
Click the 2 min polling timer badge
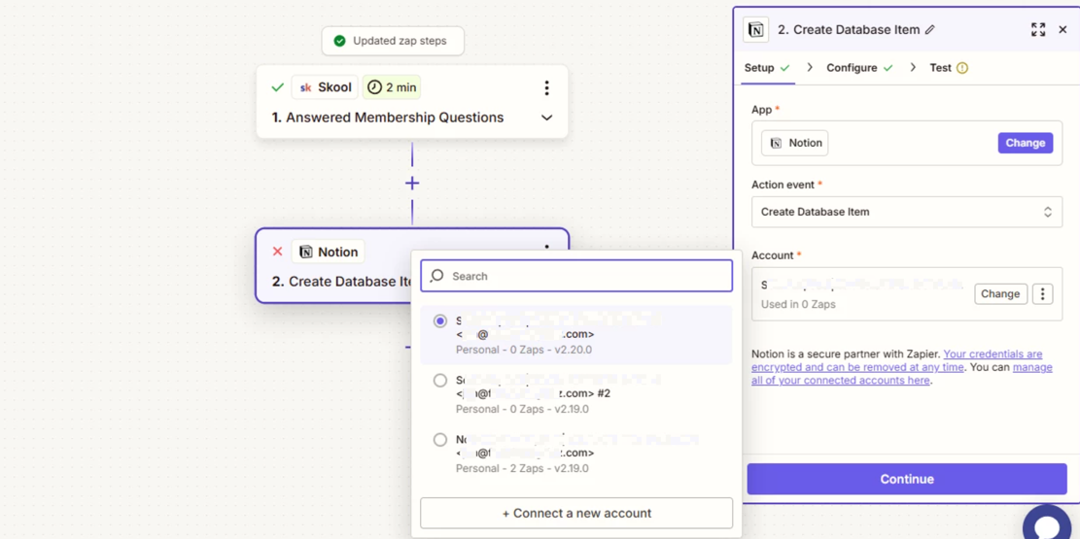pyautogui.click(x=391, y=87)
